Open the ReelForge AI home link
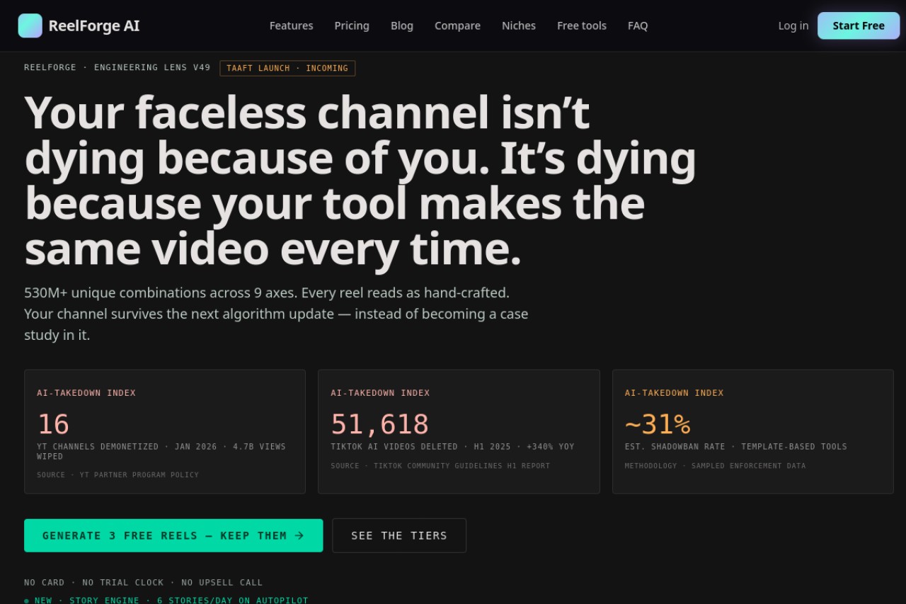906x604 pixels. 79,25
